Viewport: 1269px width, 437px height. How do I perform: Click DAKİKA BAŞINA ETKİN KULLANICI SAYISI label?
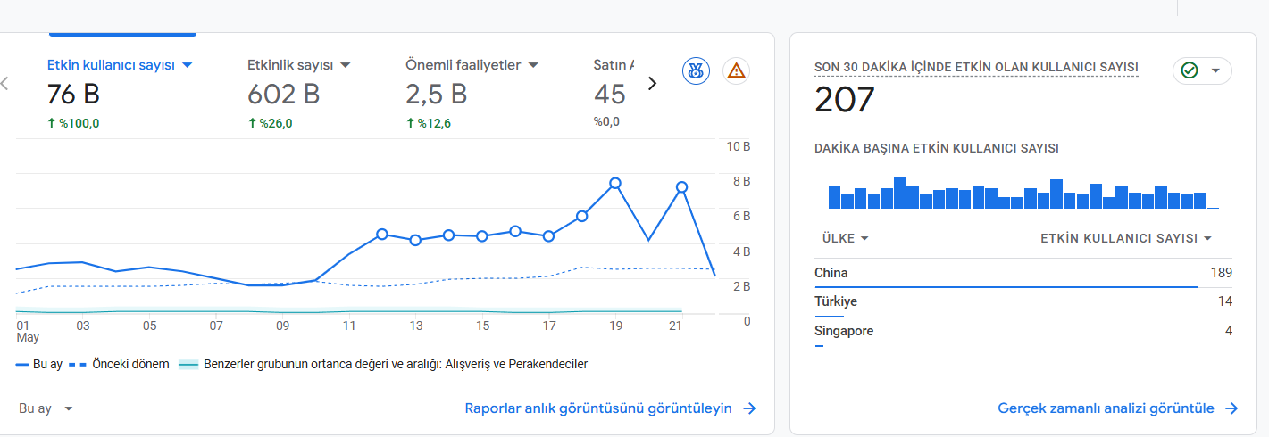937,148
